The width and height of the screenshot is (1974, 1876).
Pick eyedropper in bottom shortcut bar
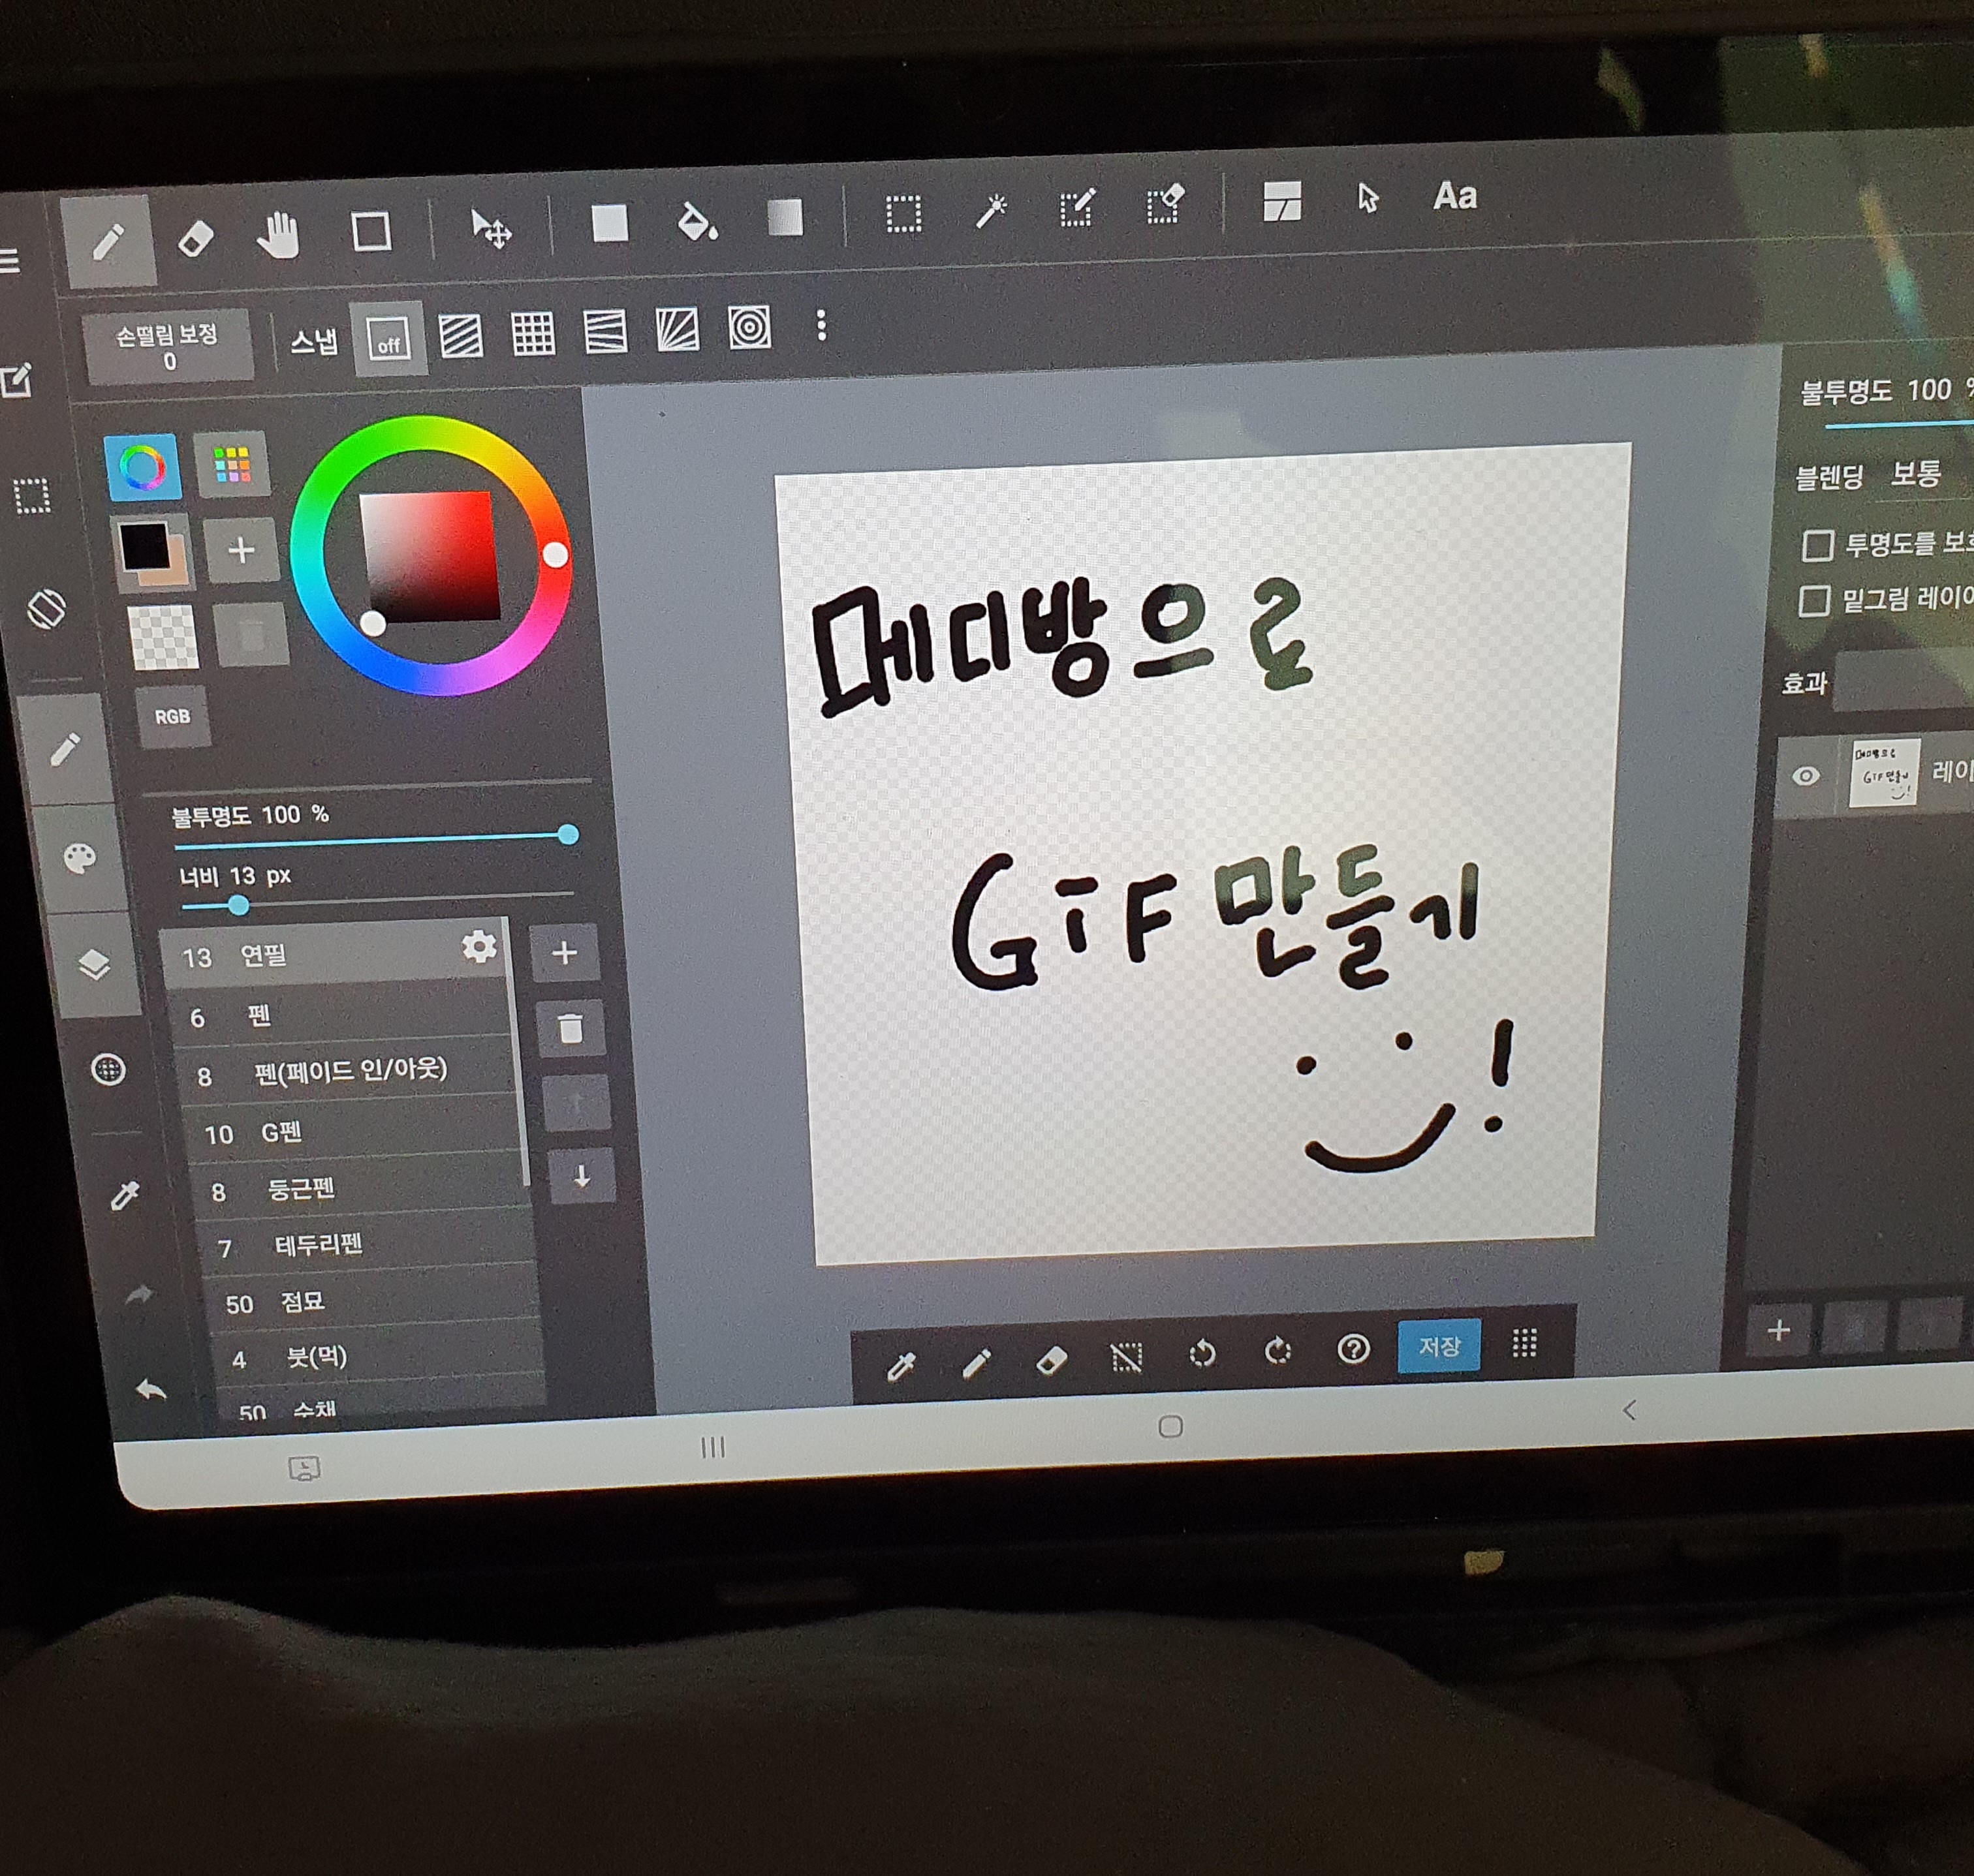click(x=900, y=1365)
